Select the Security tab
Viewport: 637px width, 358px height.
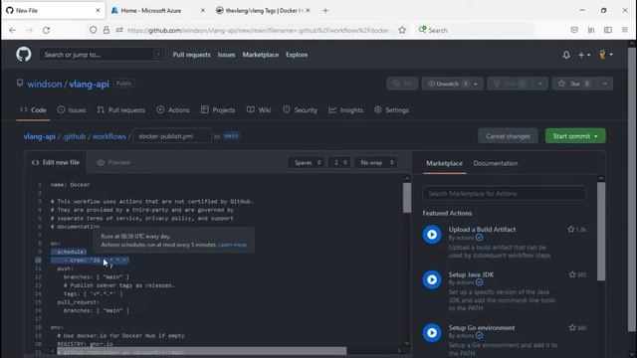pyautogui.click(x=300, y=110)
